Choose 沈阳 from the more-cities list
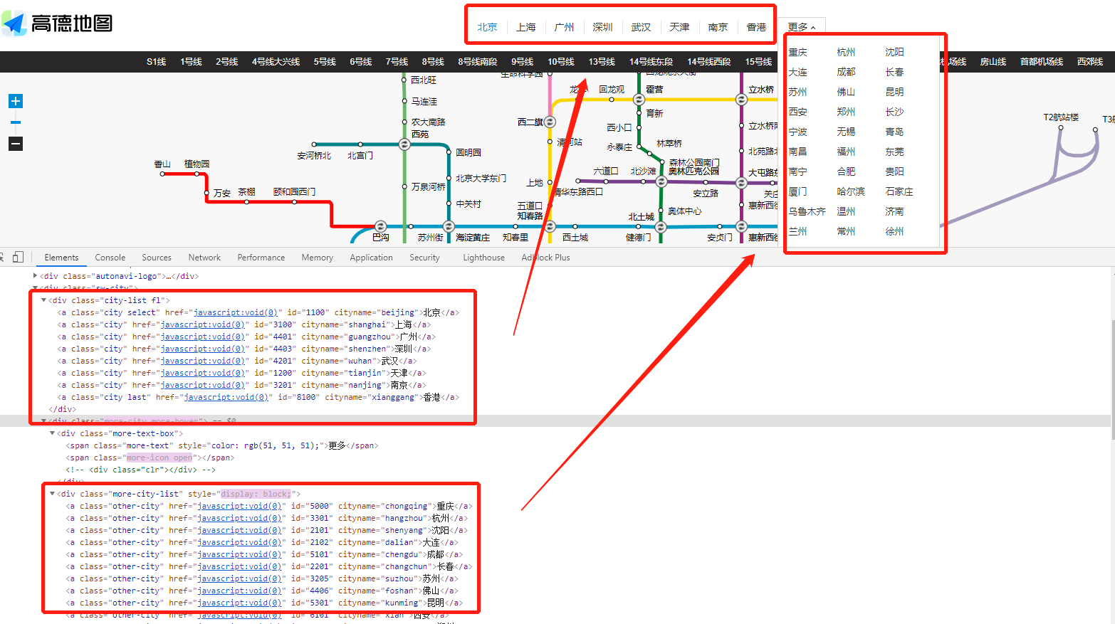Screen dimensions: 1115x624 click(895, 52)
